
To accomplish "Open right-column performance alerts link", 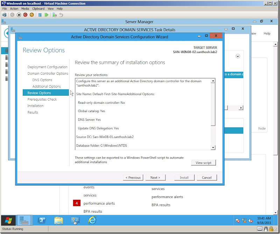I will (167, 197).
